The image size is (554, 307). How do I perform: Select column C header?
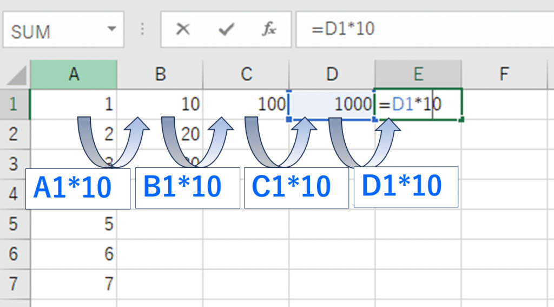click(x=247, y=74)
